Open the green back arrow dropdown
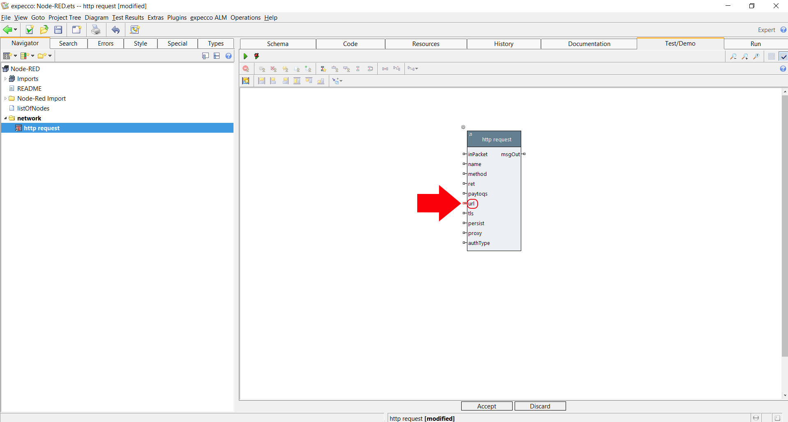 15,30
